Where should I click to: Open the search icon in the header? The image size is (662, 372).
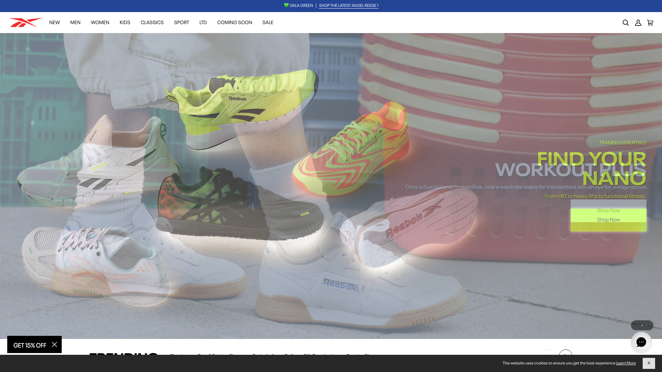(x=625, y=23)
